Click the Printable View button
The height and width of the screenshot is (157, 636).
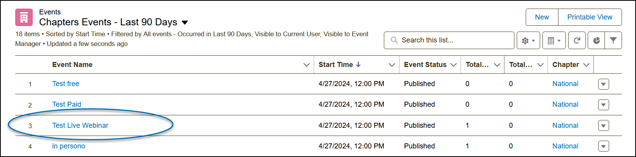coord(589,17)
